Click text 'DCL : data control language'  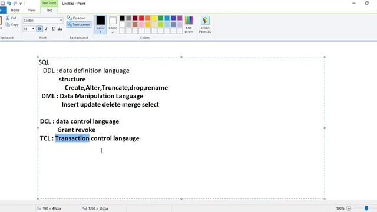pos(80,121)
